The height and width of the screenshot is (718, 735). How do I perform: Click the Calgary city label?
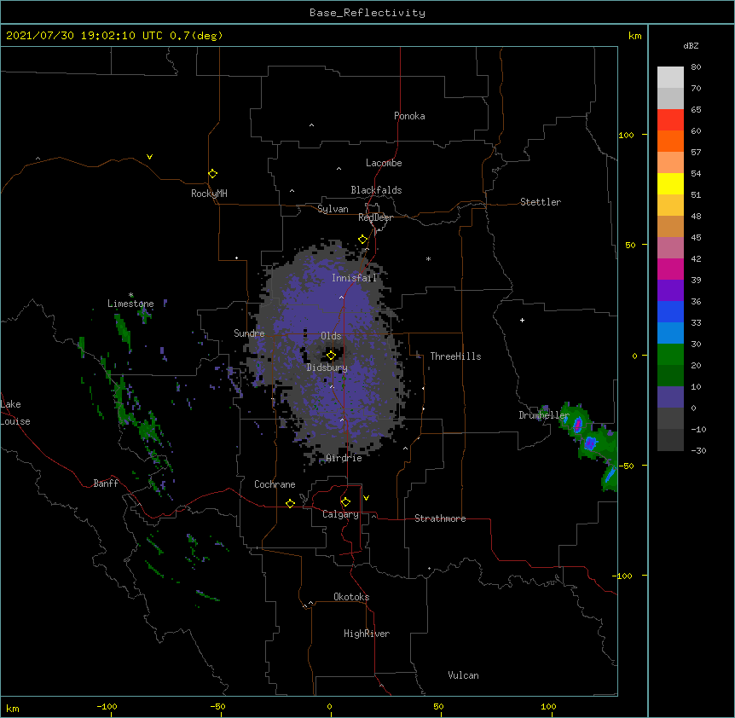340,514
